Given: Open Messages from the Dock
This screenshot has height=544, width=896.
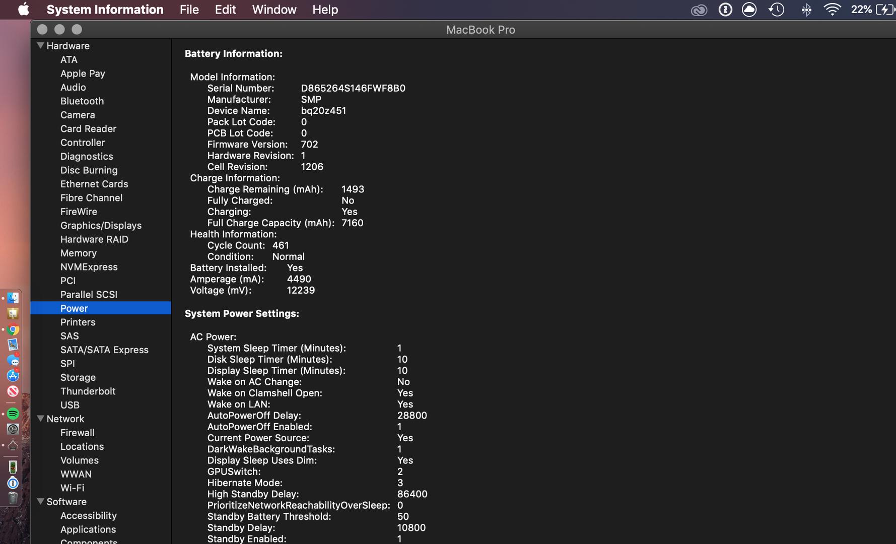Looking at the screenshot, I should click(x=13, y=361).
